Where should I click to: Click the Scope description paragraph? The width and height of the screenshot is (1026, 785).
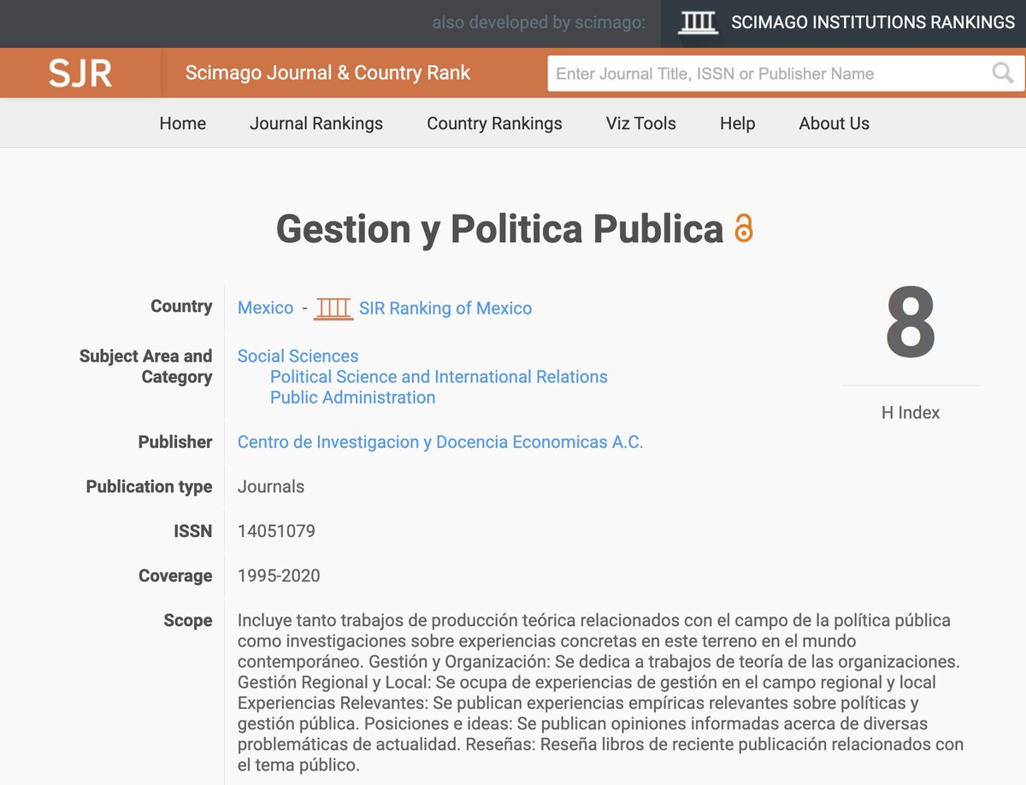pos(600,693)
